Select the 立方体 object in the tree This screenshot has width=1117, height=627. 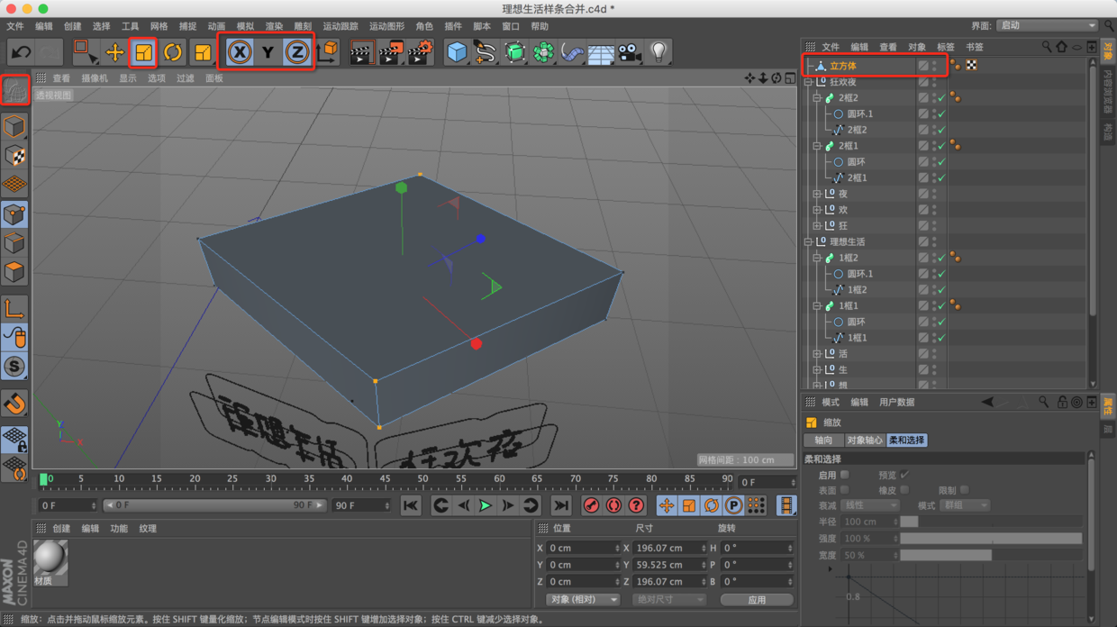pyautogui.click(x=843, y=66)
